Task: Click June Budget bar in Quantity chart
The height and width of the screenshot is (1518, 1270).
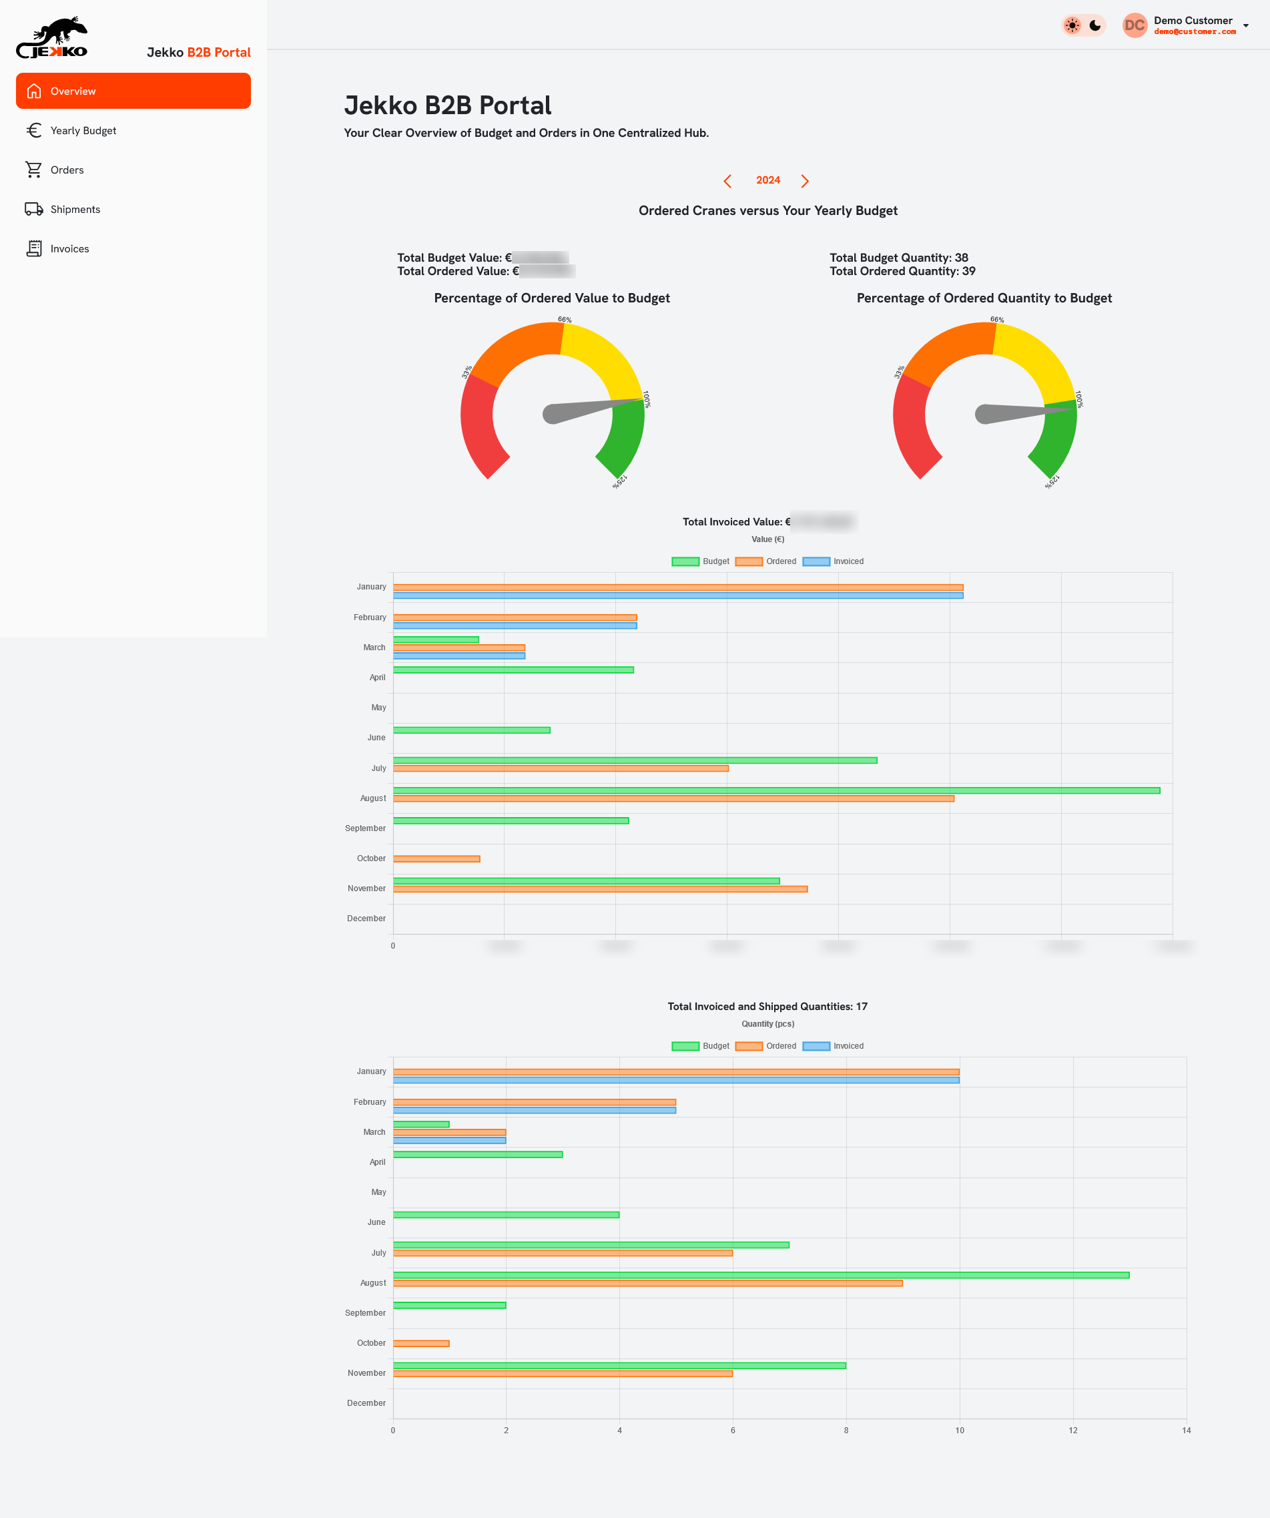Action: coord(506,1215)
